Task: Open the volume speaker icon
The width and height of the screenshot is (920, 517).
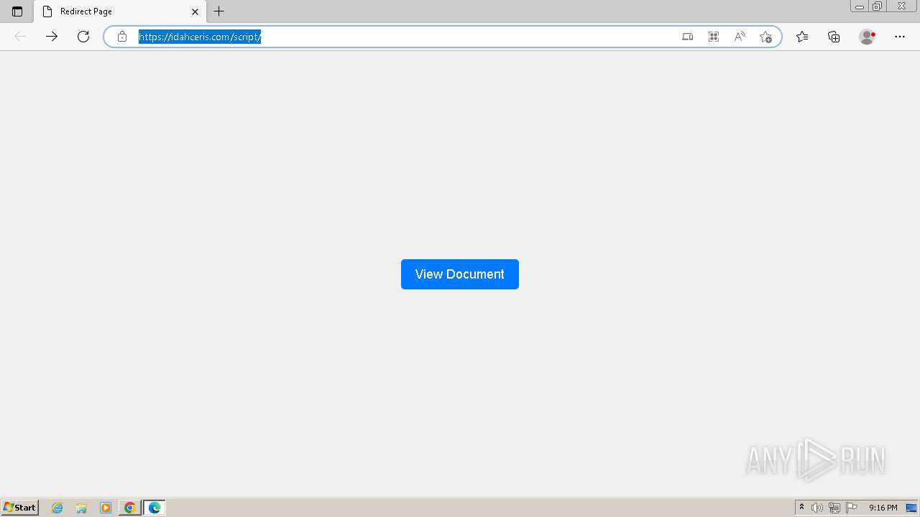Action: (x=816, y=508)
